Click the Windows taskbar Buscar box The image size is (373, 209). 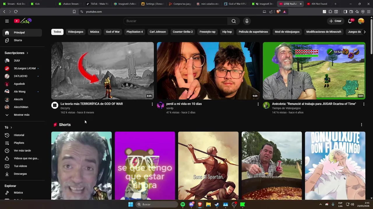[x=157, y=204]
